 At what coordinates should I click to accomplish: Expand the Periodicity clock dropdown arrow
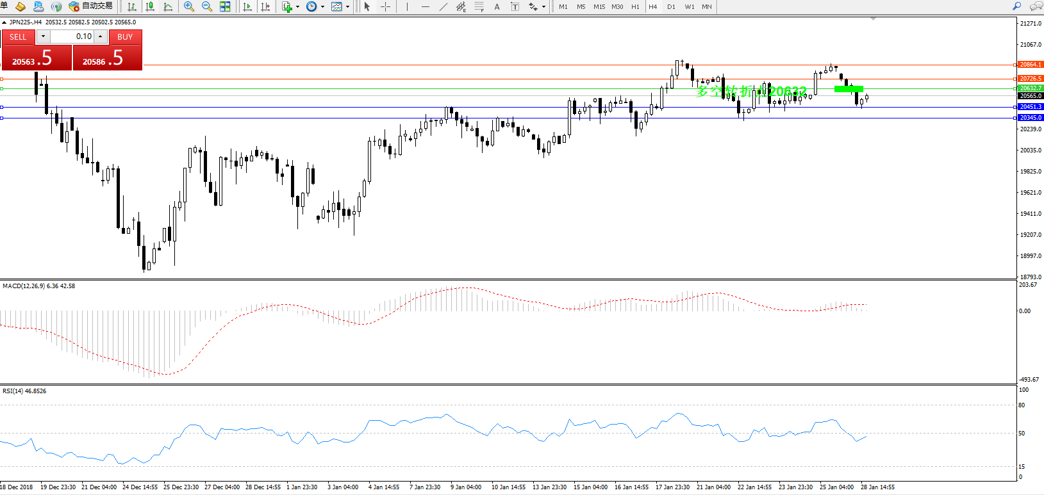pos(322,7)
